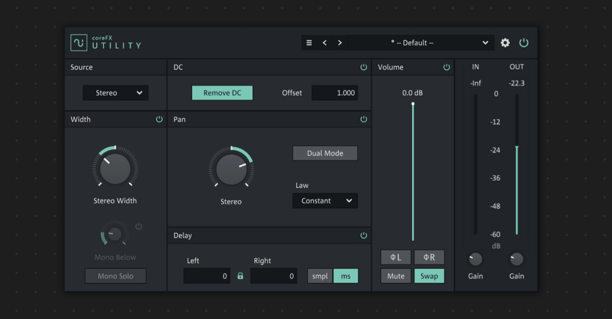Screen dimensions: 612x319
Task: Open the Source Stereo dropdown
Action: point(115,93)
